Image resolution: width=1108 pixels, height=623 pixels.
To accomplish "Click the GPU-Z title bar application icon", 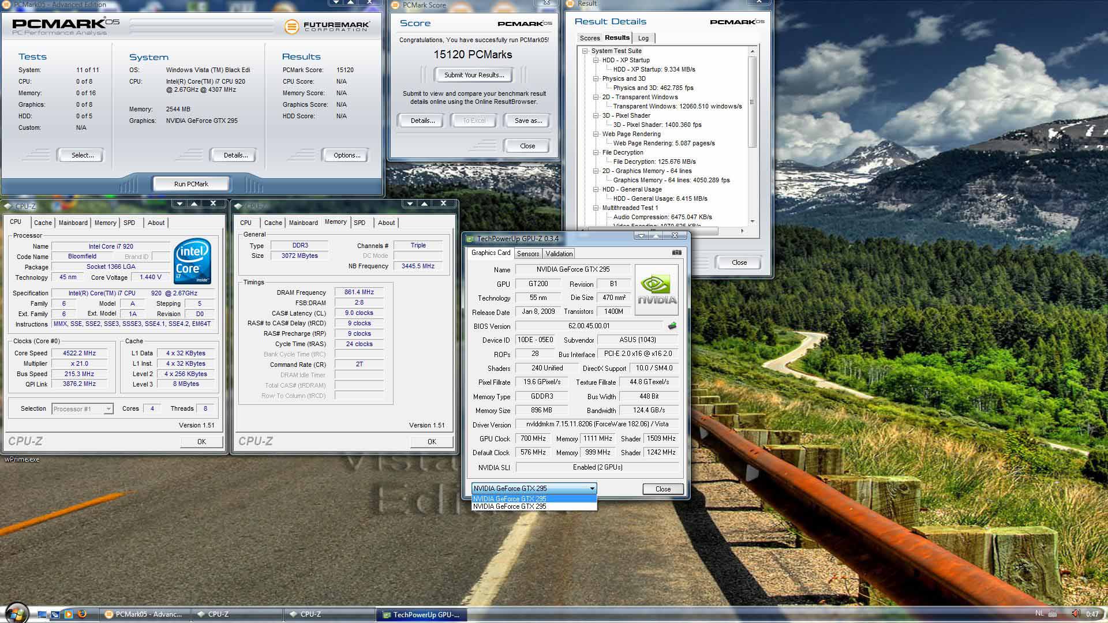I will coord(470,239).
